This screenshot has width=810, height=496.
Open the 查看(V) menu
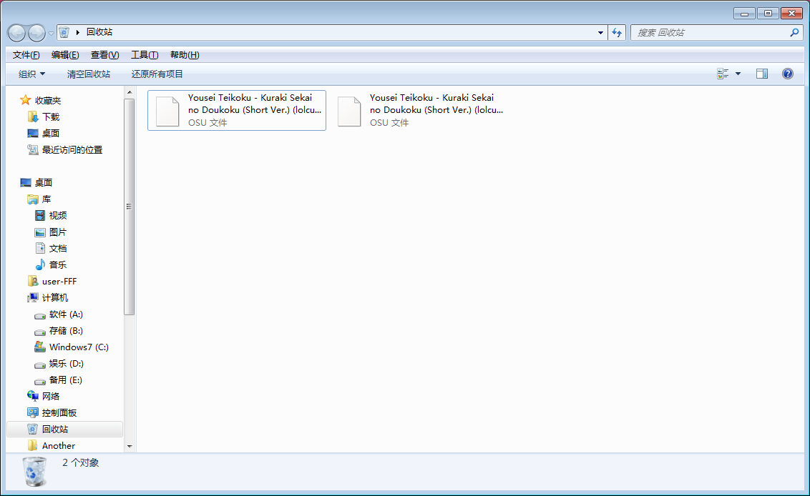tap(105, 55)
